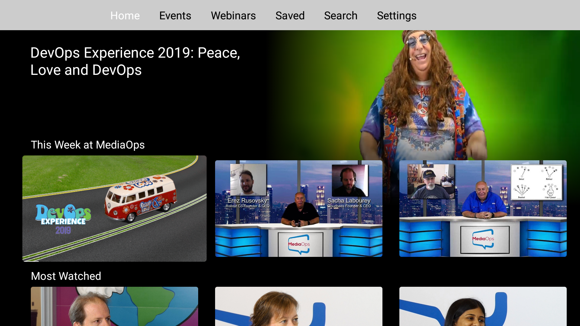Select the Most Watched video of red-haired woman
This screenshot has height=326, width=580.
click(299, 306)
